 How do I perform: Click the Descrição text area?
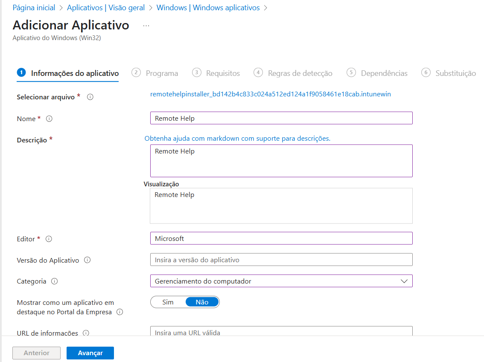click(281, 161)
